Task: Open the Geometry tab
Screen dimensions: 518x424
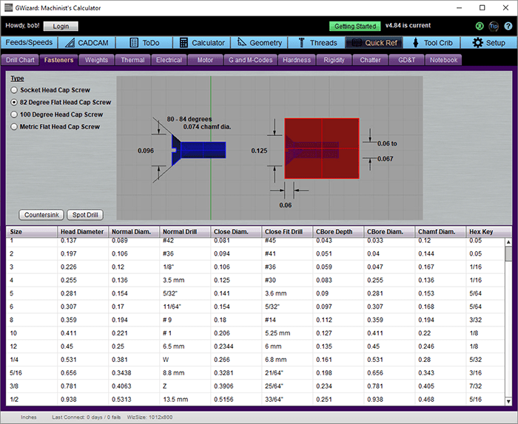Action: (x=259, y=43)
